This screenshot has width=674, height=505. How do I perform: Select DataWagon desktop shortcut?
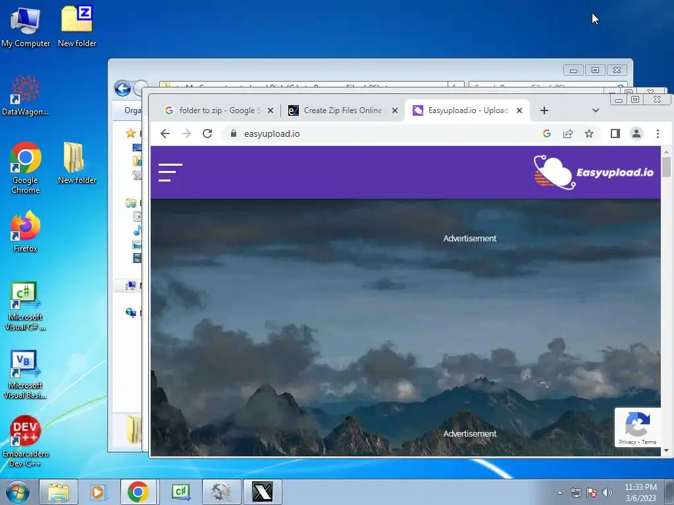[x=26, y=95]
